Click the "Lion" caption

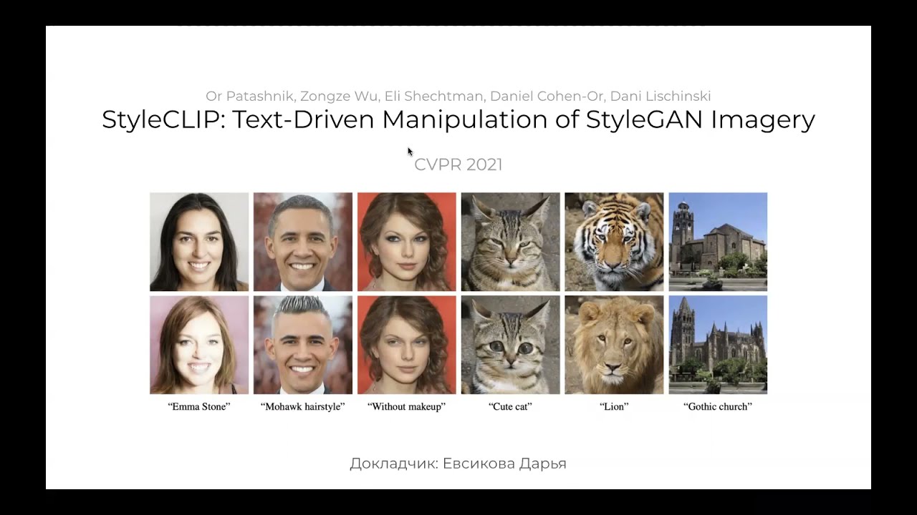point(614,406)
